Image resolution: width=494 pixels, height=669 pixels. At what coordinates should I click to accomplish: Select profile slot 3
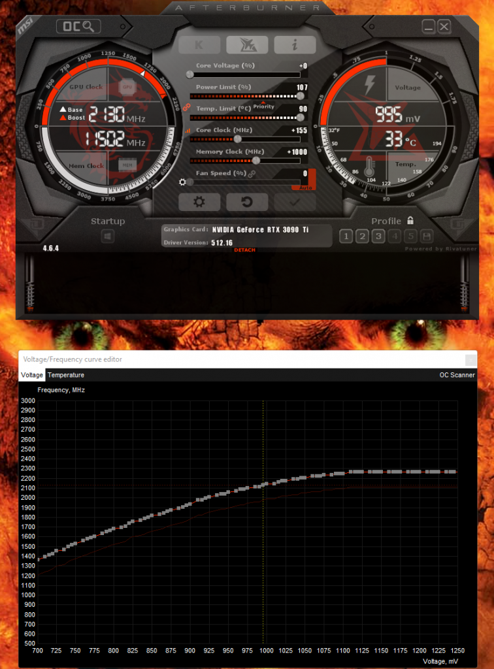[378, 236]
